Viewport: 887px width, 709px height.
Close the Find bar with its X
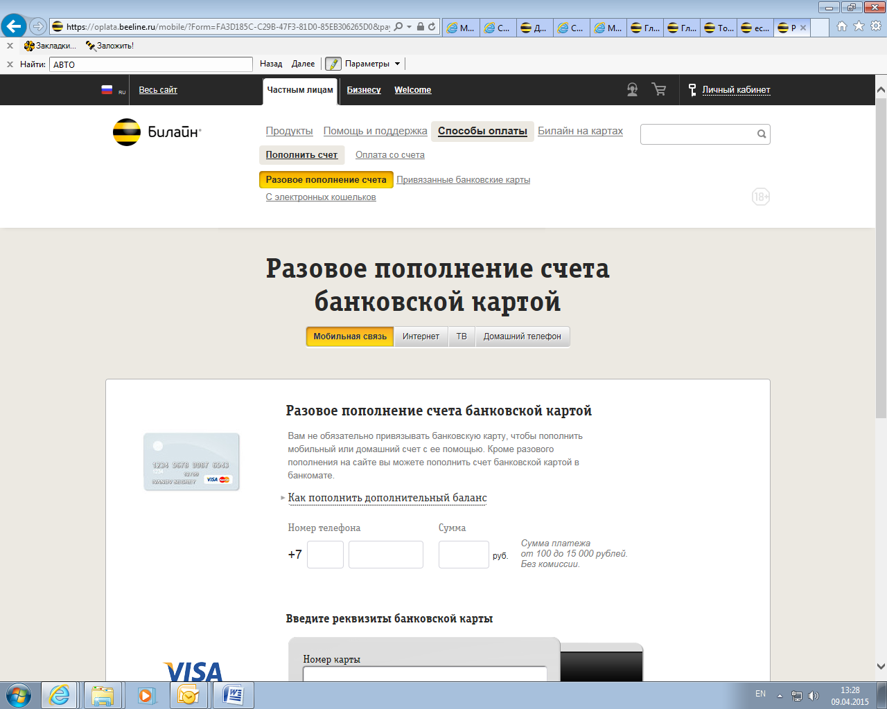pyautogui.click(x=10, y=64)
